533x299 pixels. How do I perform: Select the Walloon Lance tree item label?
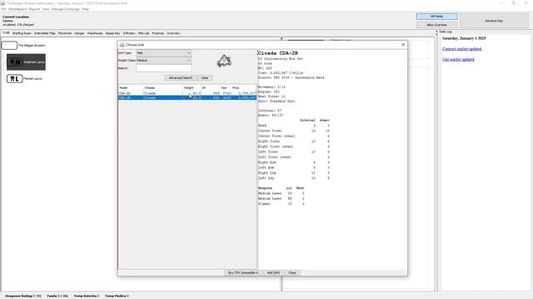(34, 62)
